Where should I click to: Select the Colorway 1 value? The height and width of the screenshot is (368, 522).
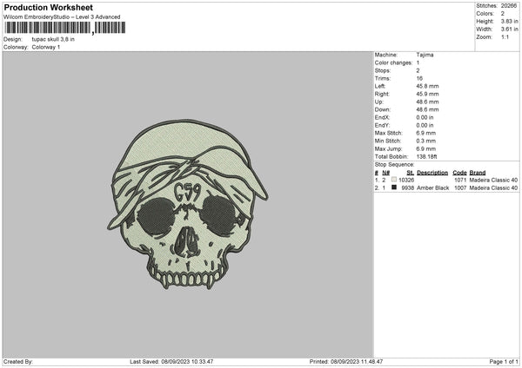[46, 47]
